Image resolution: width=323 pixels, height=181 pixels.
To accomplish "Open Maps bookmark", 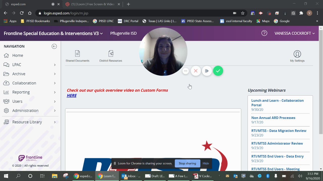I will [x=263, y=21].
